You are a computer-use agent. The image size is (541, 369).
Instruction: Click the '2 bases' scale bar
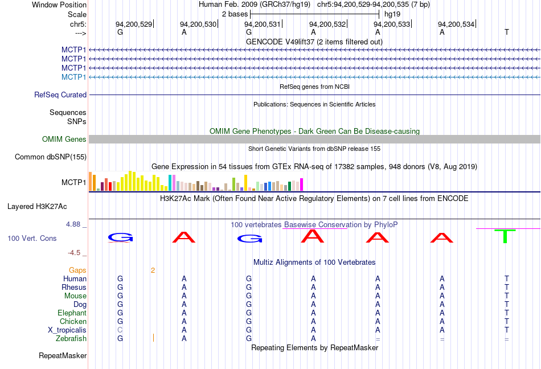(315, 14)
